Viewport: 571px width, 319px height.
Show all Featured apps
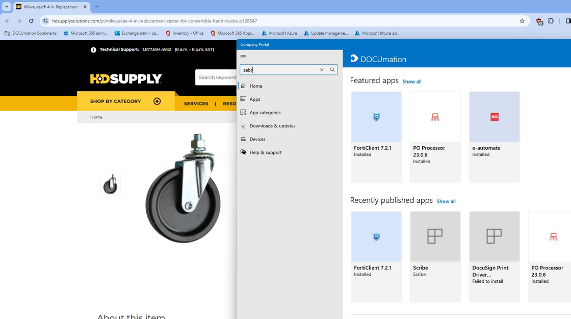click(412, 82)
